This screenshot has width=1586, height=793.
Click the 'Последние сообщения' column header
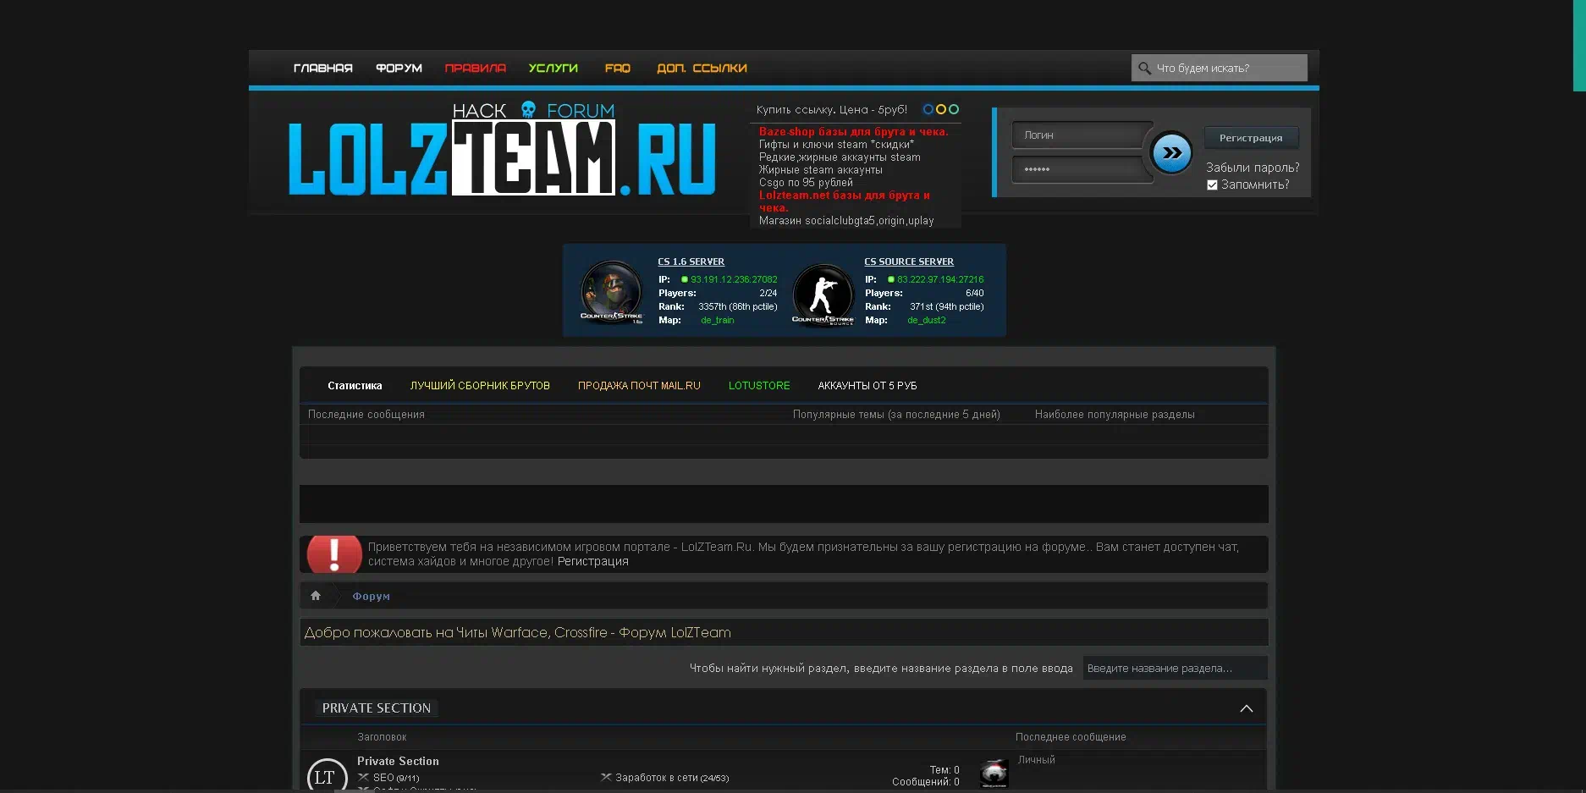click(x=366, y=414)
